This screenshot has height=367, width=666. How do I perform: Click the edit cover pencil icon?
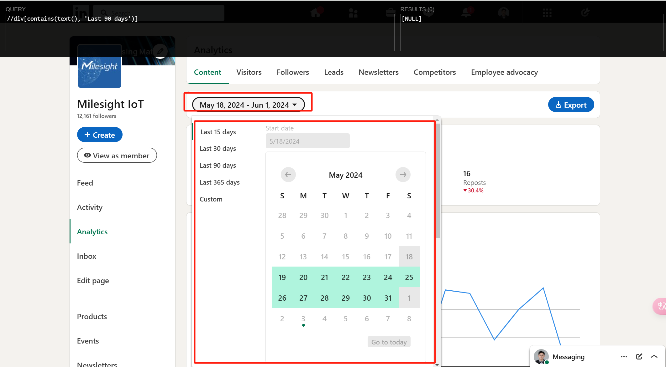pos(160,51)
